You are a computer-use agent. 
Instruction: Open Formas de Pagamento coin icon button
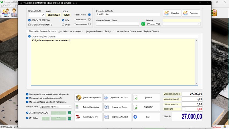point(88,97)
